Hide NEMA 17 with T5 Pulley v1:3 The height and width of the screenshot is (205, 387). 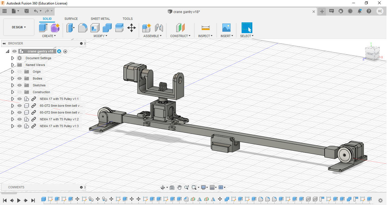coord(20,126)
